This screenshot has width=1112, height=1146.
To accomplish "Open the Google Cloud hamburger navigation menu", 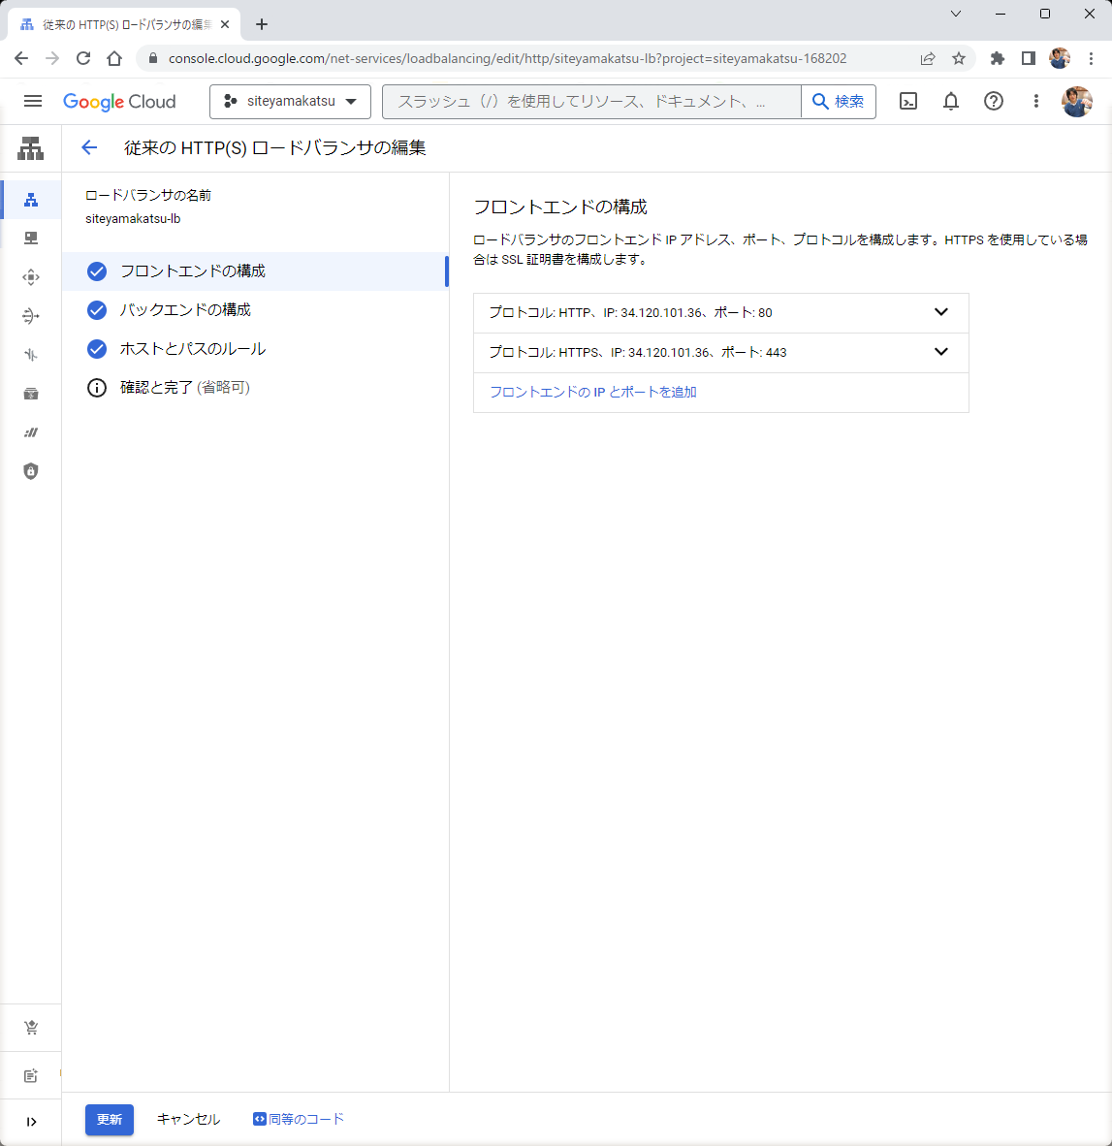I will click(x=33, y=101).
